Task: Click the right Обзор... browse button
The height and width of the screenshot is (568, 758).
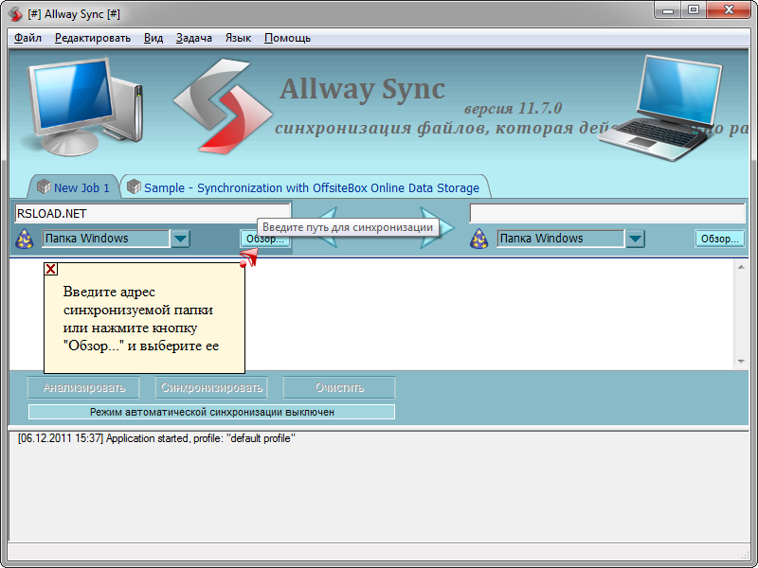Action: tap(720, 240)
